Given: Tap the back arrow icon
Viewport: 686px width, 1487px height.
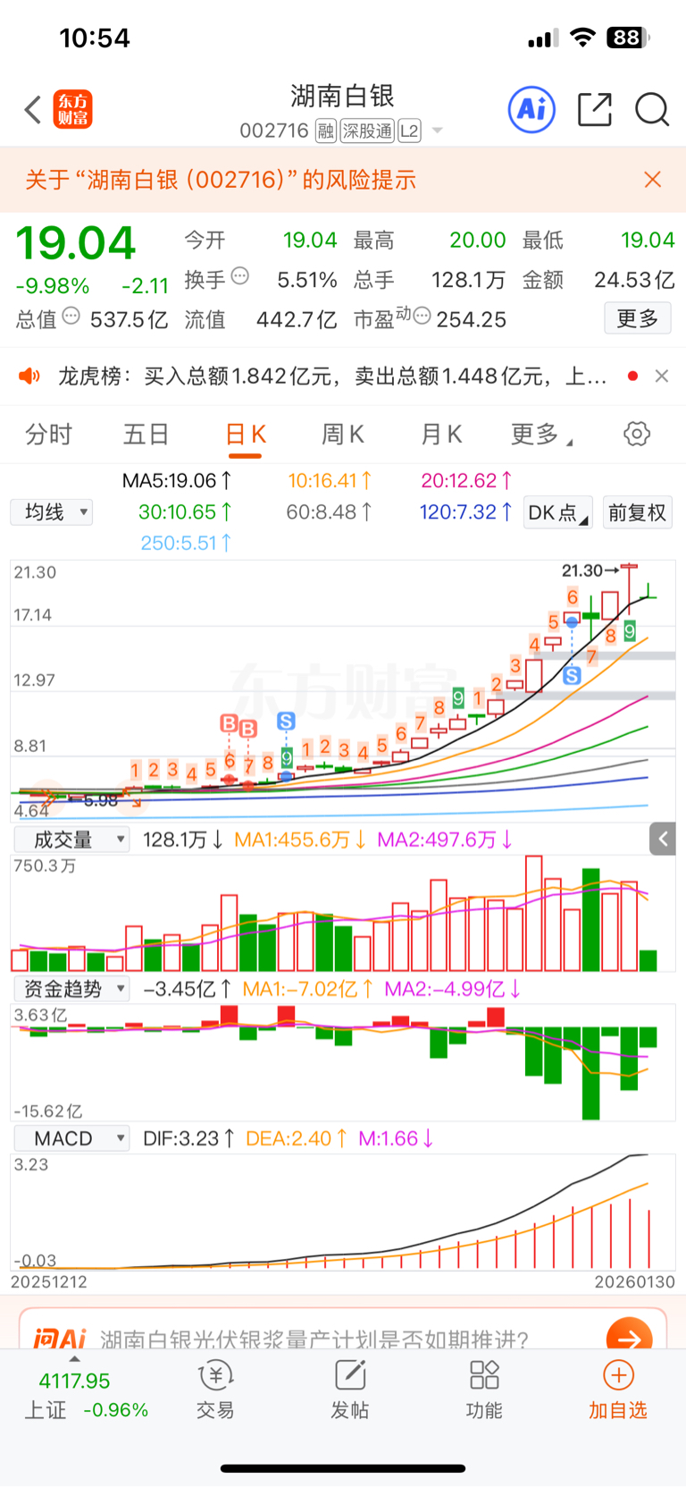Looking at the screenshot, I should [33, 110].
